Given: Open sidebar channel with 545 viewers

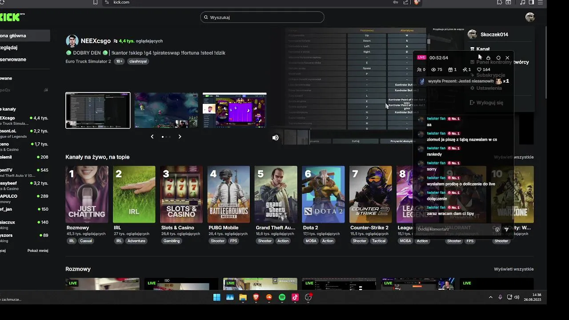Looking at the screenshot, I should [x=25, y=173].
